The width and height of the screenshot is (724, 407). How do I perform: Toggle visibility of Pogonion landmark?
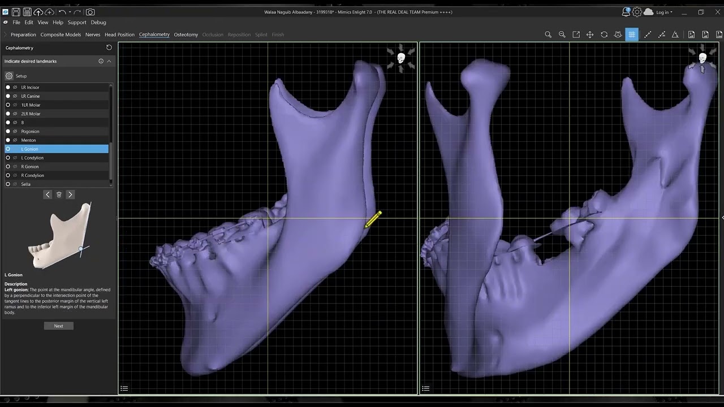pyautogui.click(x=15, y=131)
